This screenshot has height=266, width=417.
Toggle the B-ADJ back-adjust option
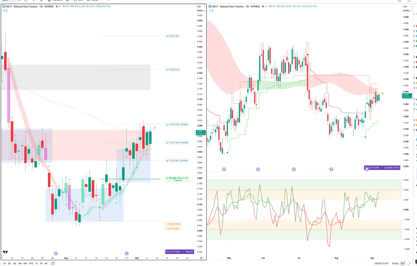(x=395, y=263)
